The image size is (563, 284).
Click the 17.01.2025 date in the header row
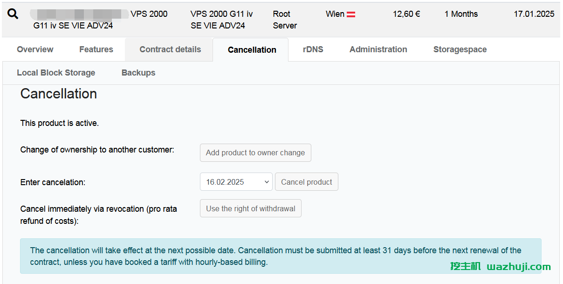[x=534, y=14]
